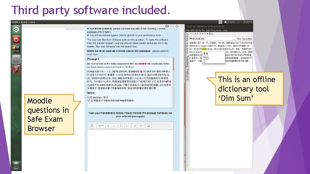Viewport: 310px width, 174px height.
Task: Click the Go button in DimSum
Action: [x=239, y=39]
